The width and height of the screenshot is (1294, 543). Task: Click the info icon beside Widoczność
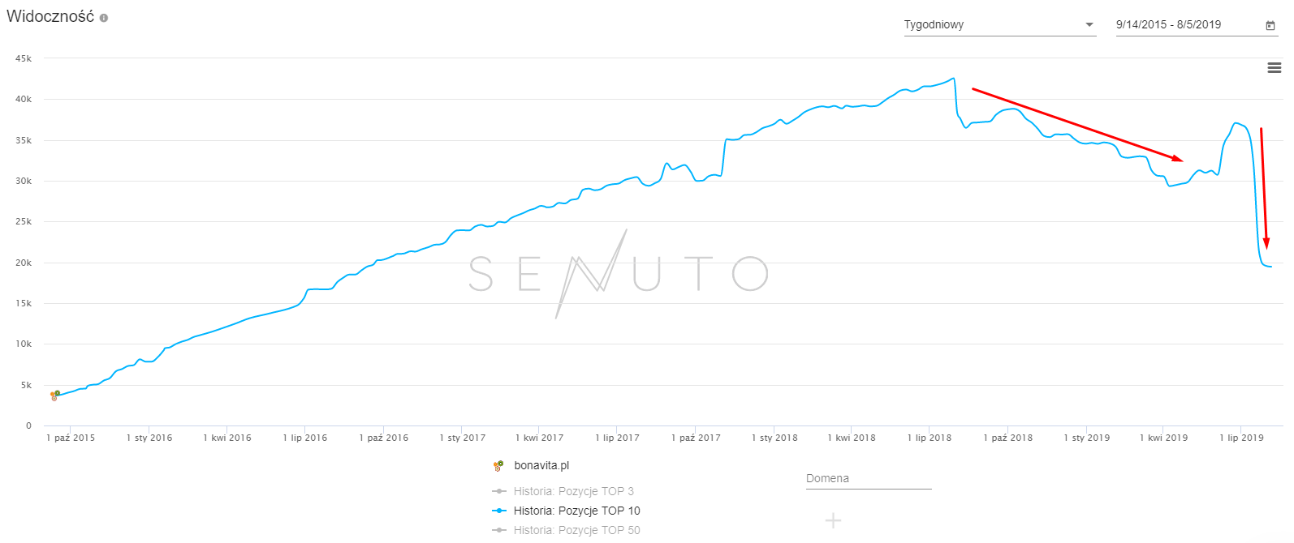(104, 18)
